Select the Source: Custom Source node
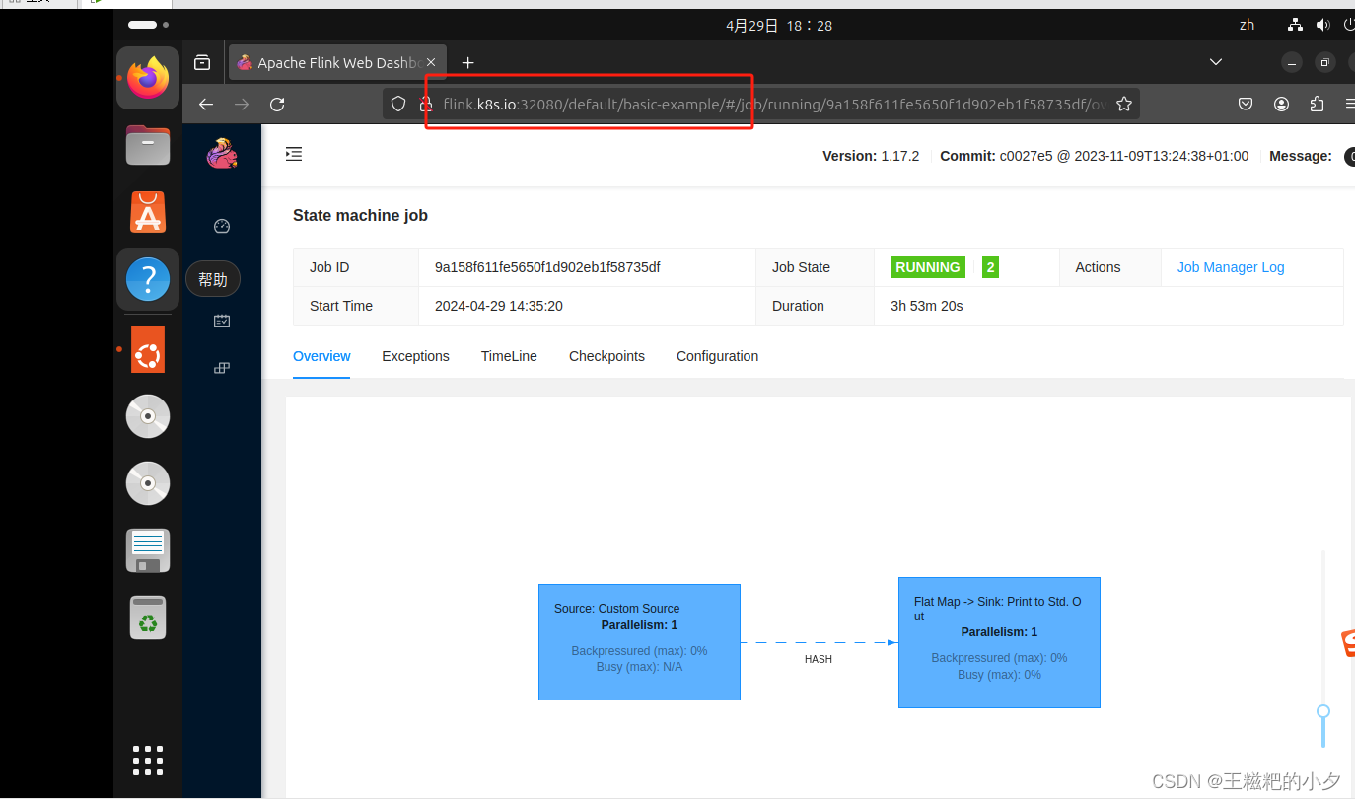 coord(639,642)
